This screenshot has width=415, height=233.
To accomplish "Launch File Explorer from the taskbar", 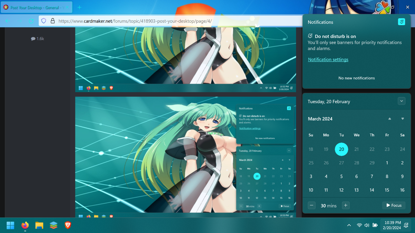I will pyautogui.click(x=39, y=225).
